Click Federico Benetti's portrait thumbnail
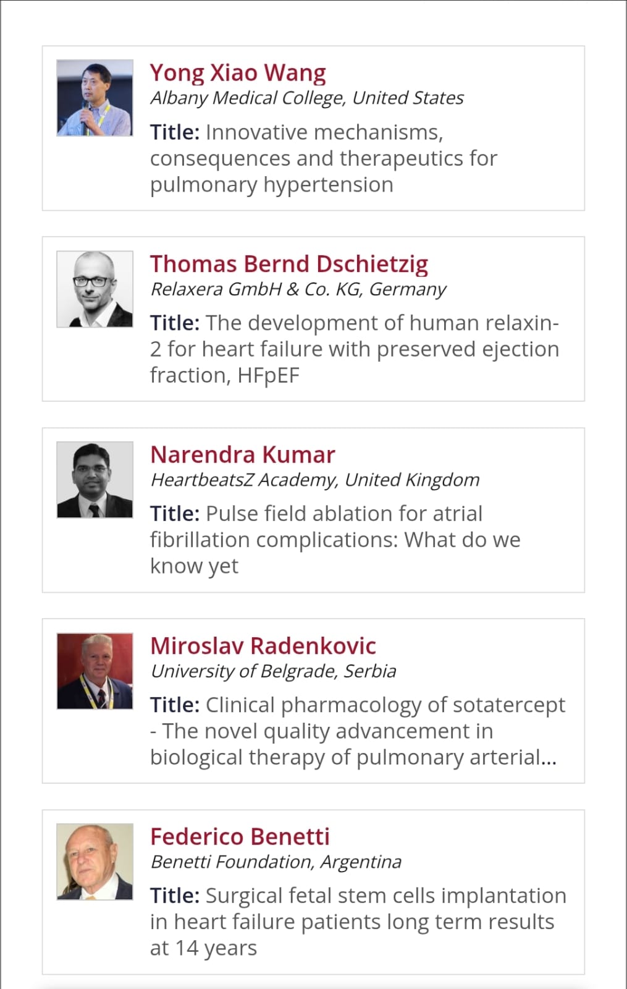Viewport: 627px width, 989px height. click(95, 862)
